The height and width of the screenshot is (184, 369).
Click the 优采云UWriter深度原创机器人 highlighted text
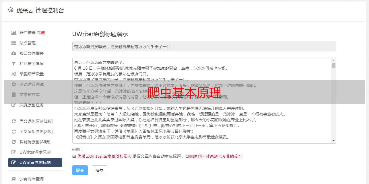(x=104, y=156)
